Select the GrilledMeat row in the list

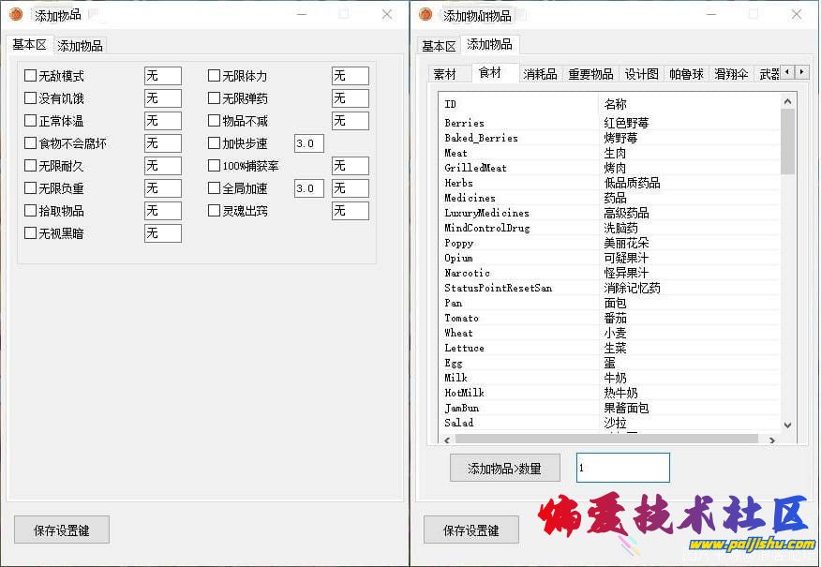[x=476, y=168]
